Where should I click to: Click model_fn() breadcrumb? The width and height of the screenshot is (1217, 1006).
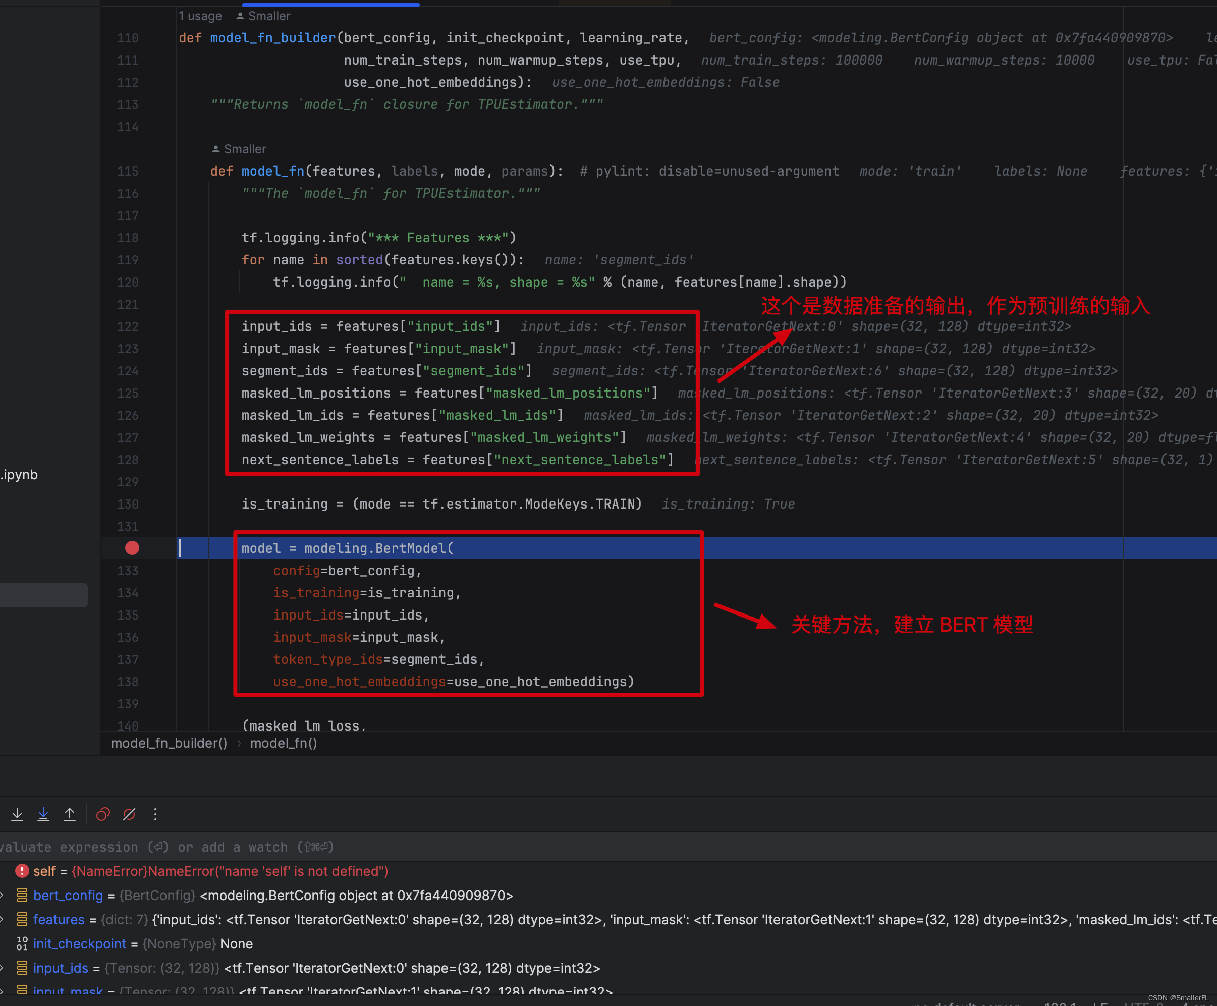pyautogui.click(x=284, y=743)
